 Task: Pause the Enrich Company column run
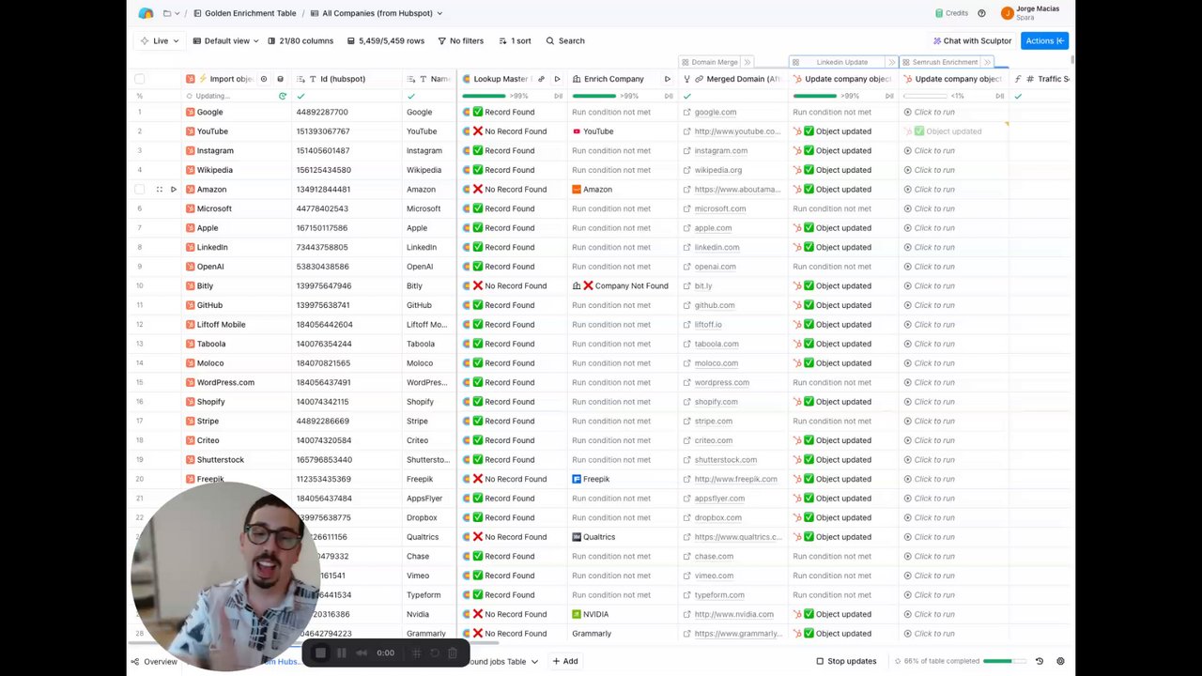669,96
